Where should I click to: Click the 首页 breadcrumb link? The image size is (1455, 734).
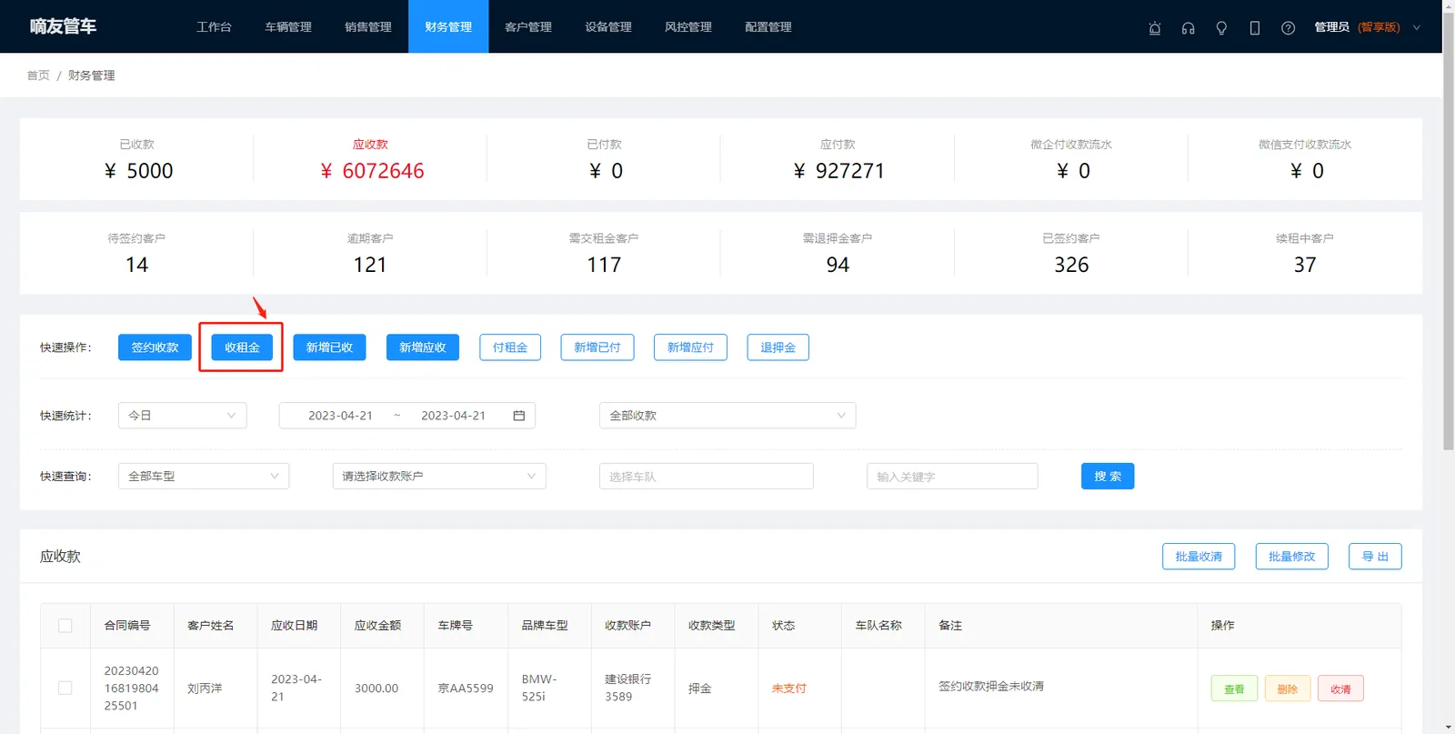coord(38,75)
